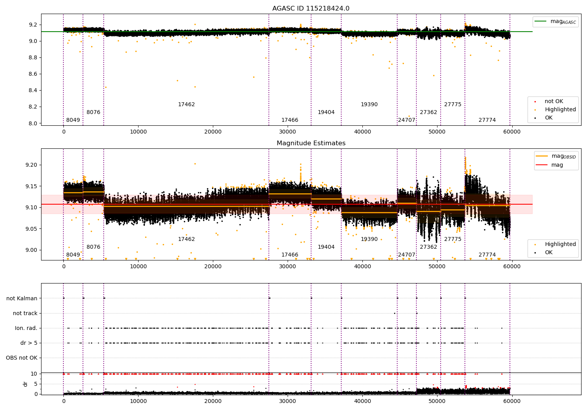Select the mag AGASC legend entry
The image size is (587, 410).
pyautogui.click(x=556, y=21)
